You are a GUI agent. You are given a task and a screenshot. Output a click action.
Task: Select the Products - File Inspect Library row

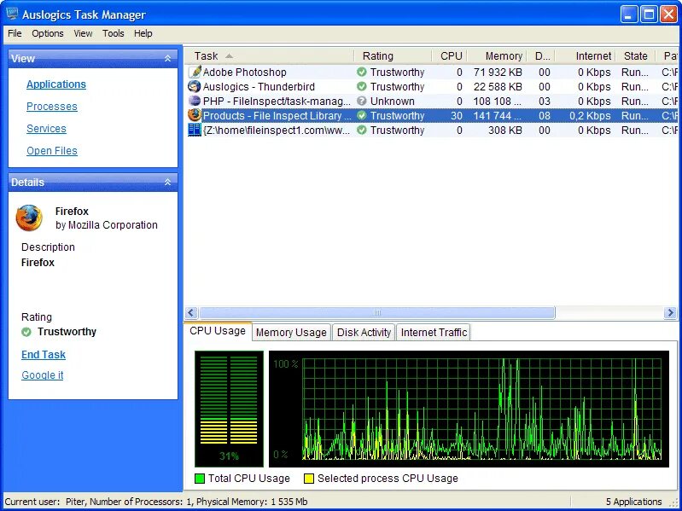432,115
